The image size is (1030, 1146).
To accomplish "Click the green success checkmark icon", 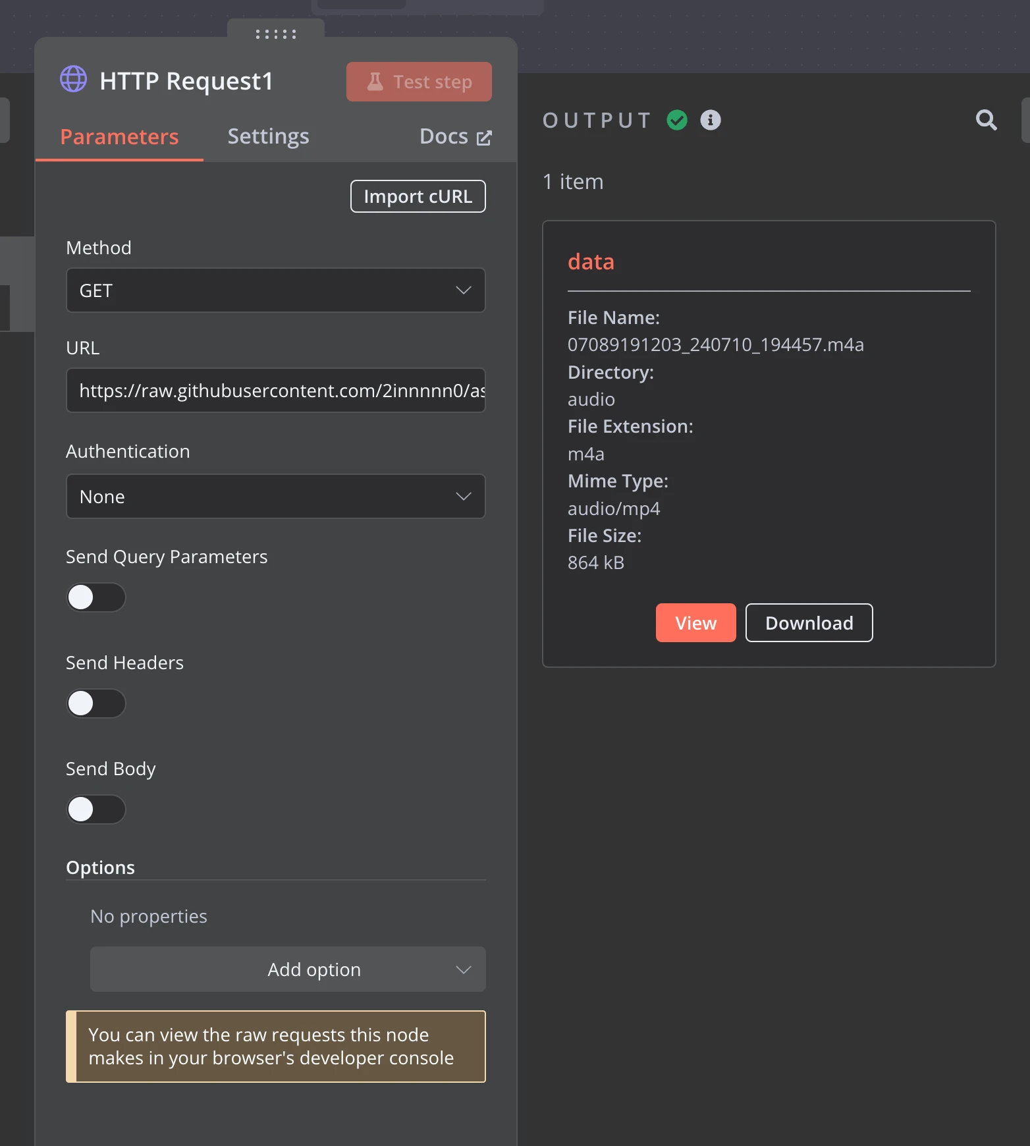I will click(676, 120).
